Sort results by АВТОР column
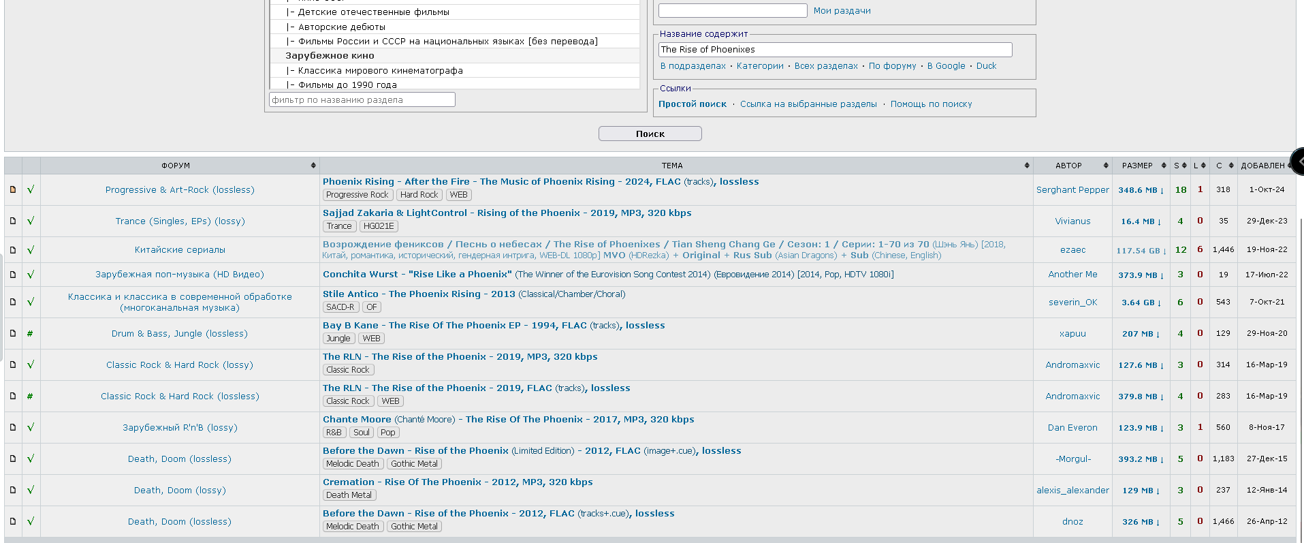1304x543 pixels. (1072, 166)
